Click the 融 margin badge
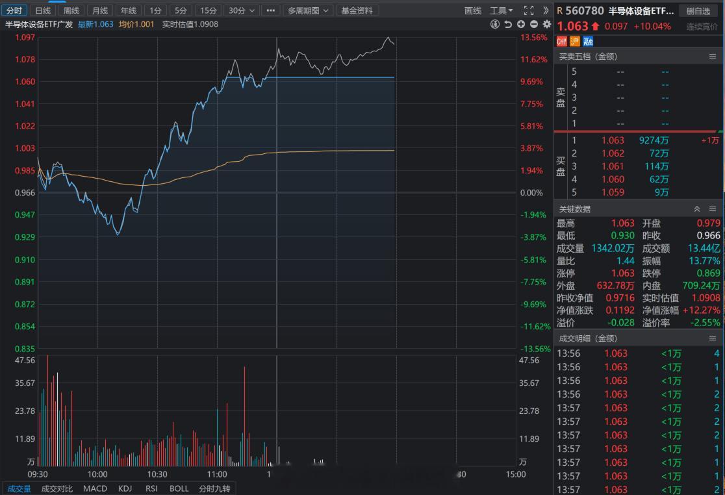This screenshot has width=725, height=495. (x=588, y=42)
